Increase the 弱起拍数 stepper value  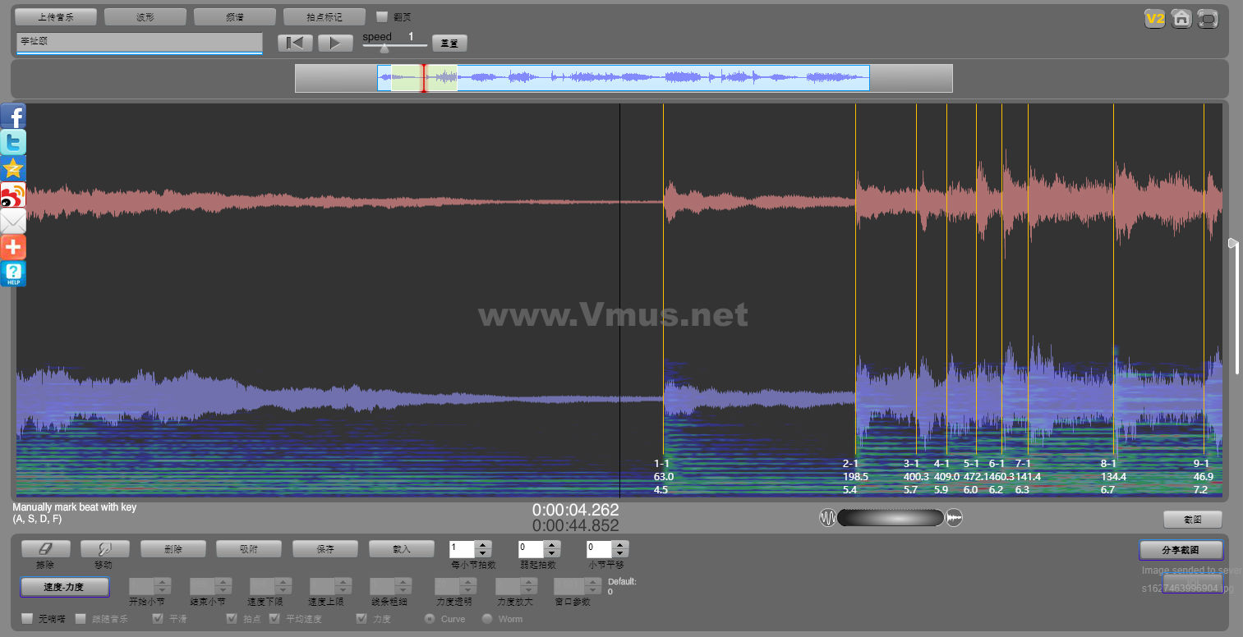coord(553,544)
